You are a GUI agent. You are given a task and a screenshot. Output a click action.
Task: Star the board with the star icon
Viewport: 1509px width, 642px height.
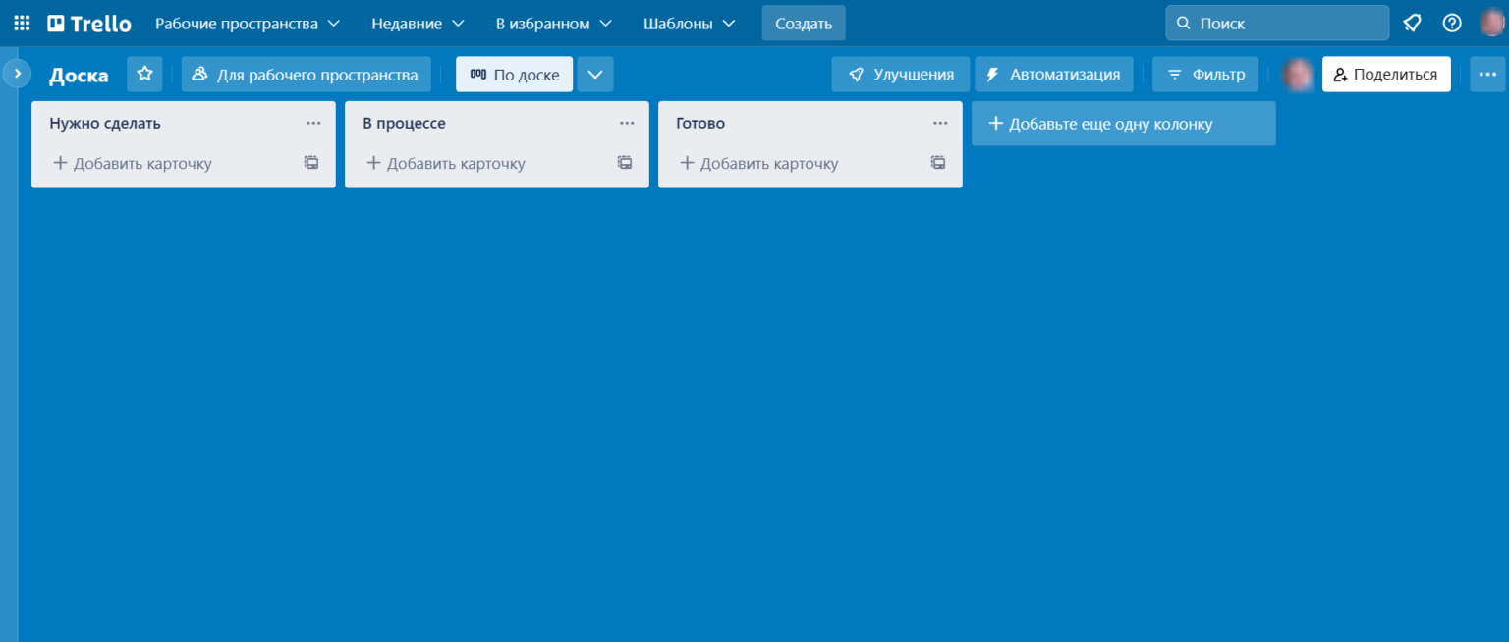pos(144,74)
